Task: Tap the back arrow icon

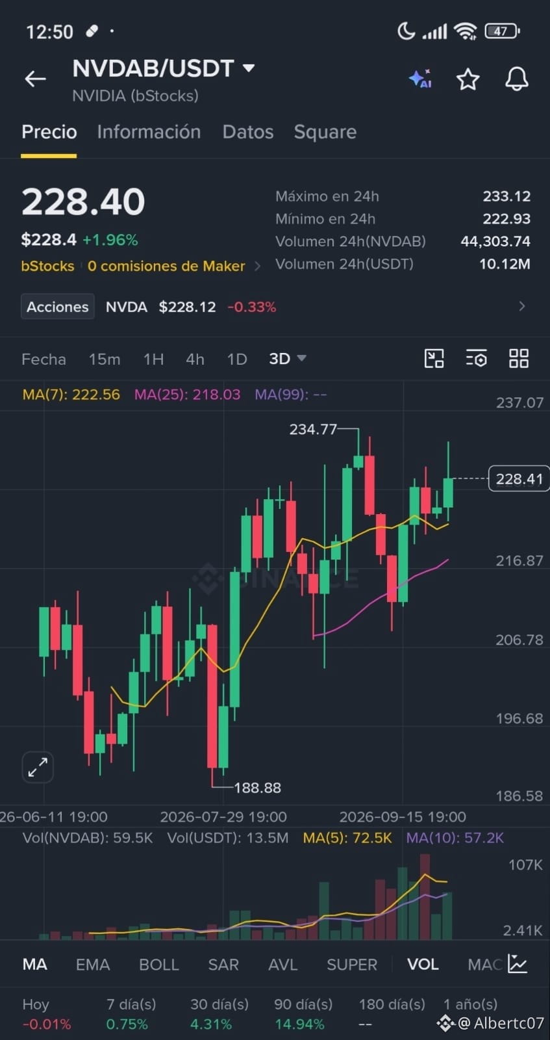Action: (x=35, y=79)
